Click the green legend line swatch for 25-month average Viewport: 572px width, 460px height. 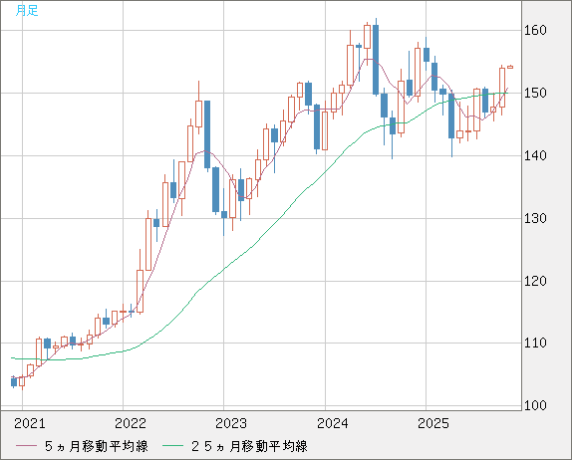point(172,446)
